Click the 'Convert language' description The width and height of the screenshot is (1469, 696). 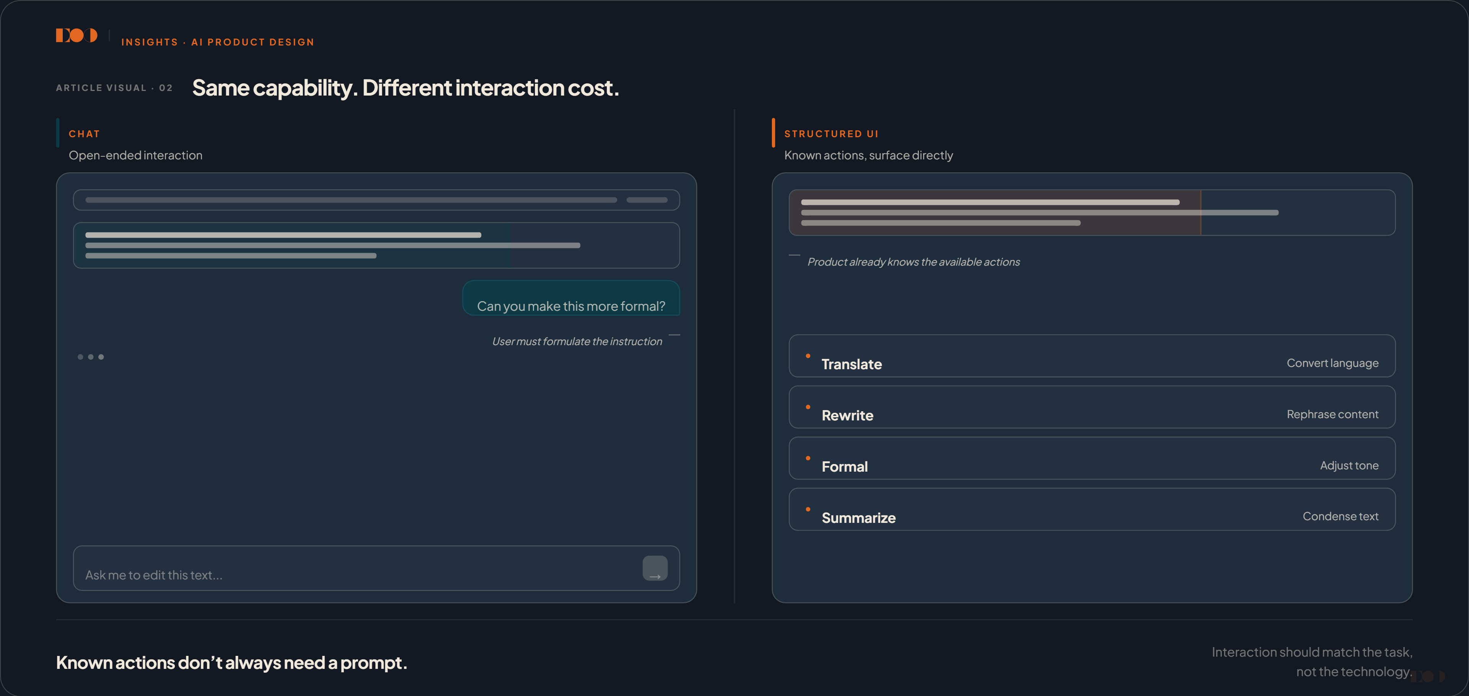pyautogui.click(x=1332, y=363)
